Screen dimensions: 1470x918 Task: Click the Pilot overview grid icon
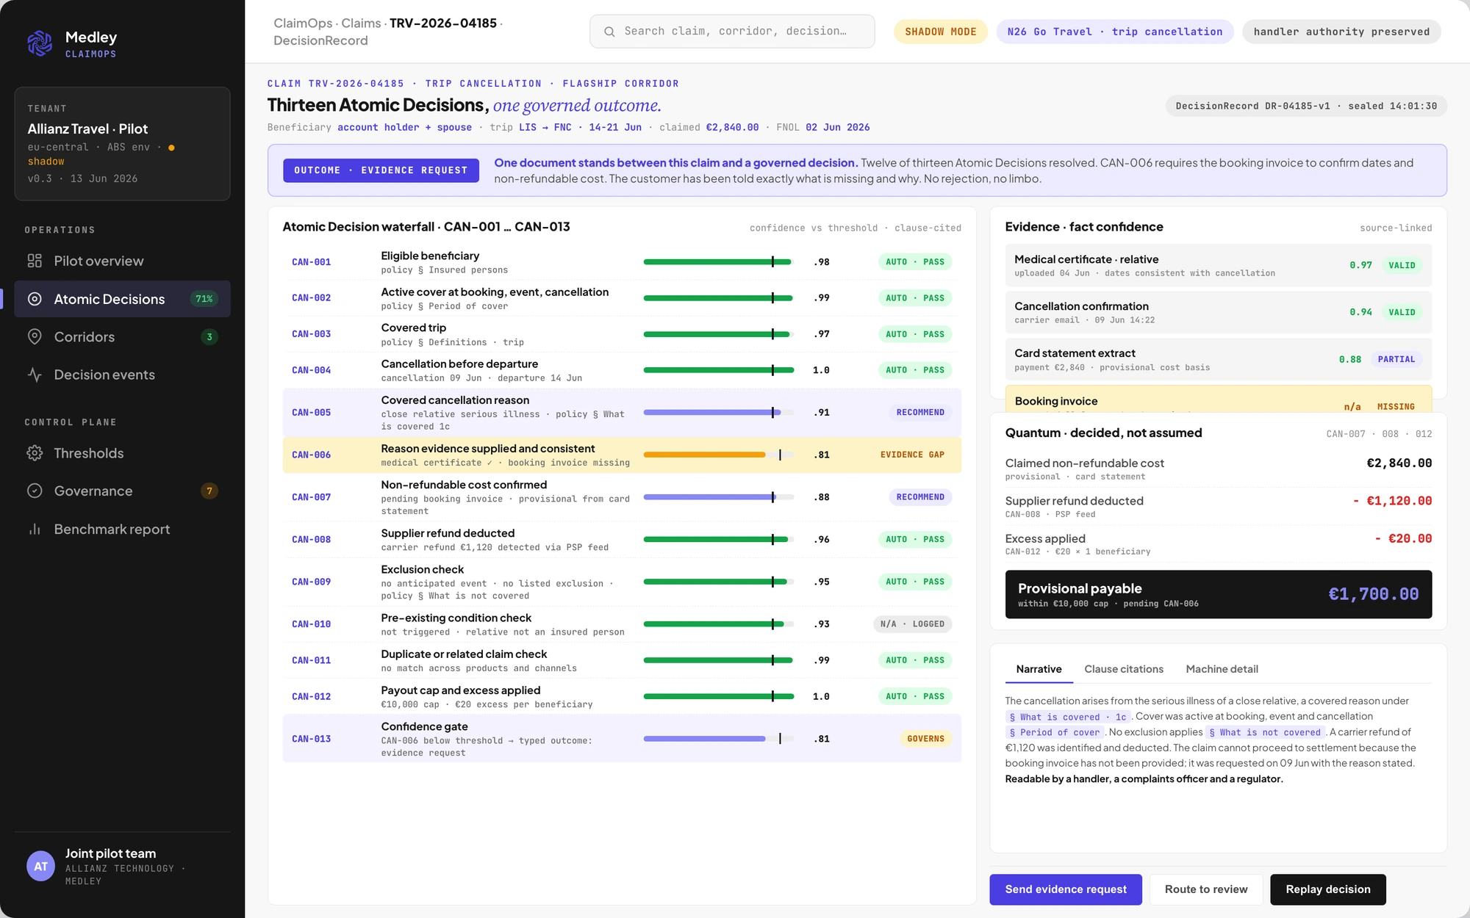[x=35, y=261]
